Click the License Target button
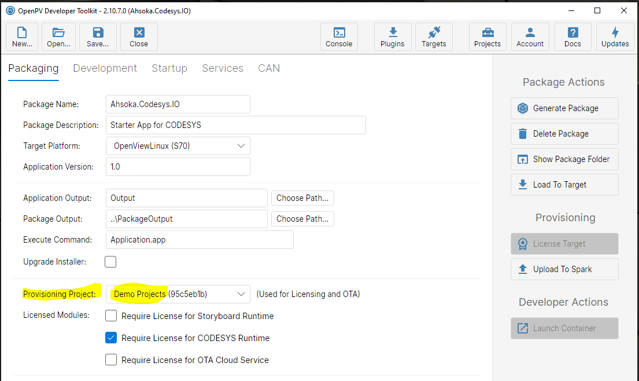This screenshot has width=639, height=381. pos(564,244)
